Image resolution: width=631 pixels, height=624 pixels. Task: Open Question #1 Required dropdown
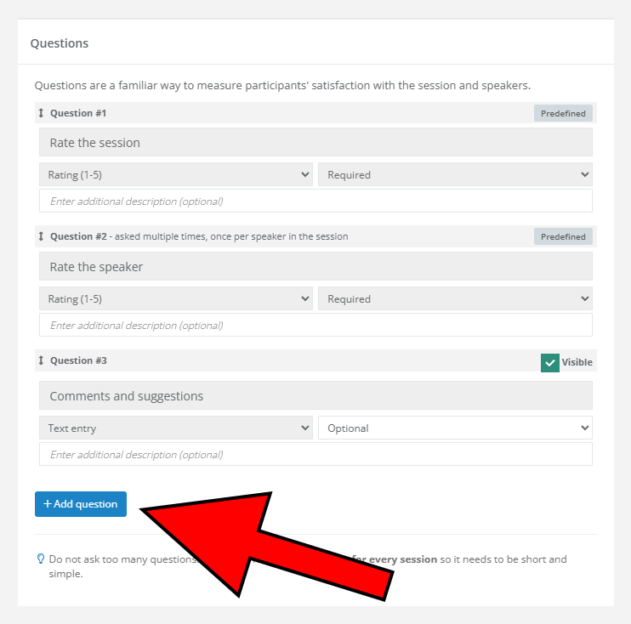tap(455, 175)
